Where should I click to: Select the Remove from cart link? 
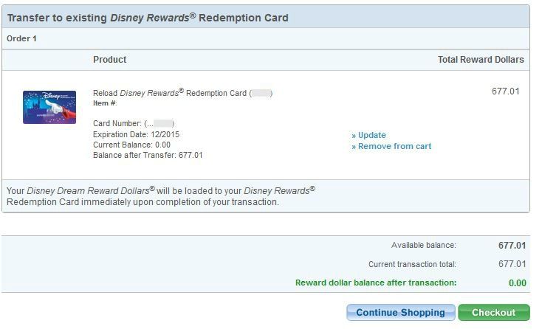point(391,146)
